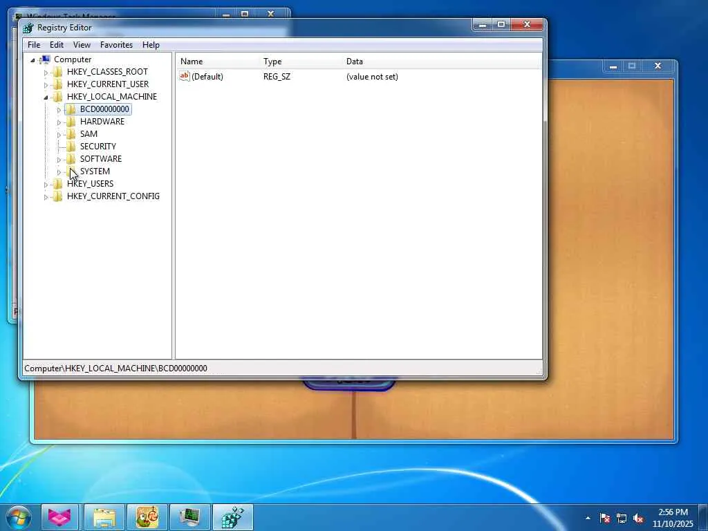Viewport: 708px width, 531px height.
Task: Open the Action Center flag icon
Action: point(605,518)
